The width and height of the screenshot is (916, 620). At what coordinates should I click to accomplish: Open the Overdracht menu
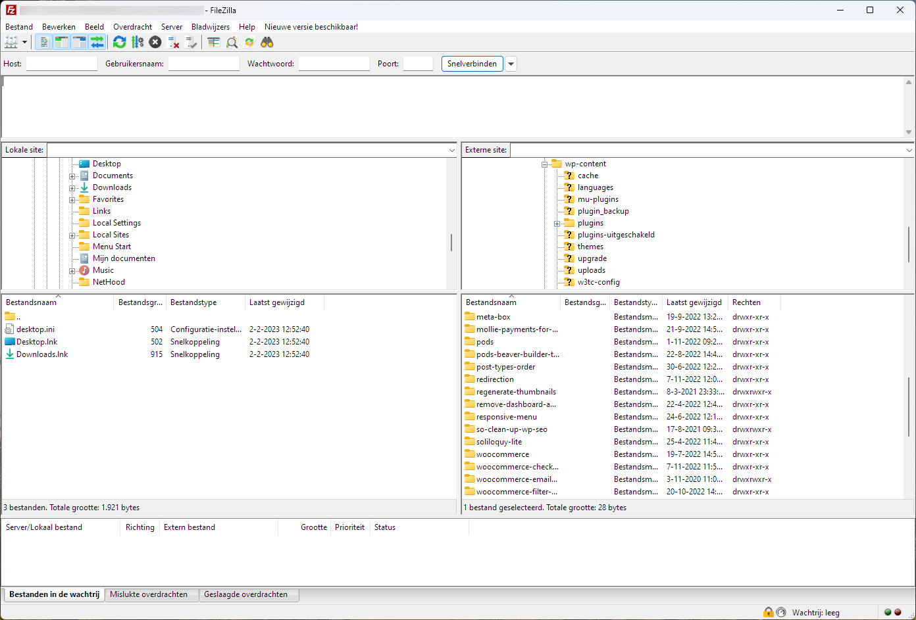click(132, 27)
